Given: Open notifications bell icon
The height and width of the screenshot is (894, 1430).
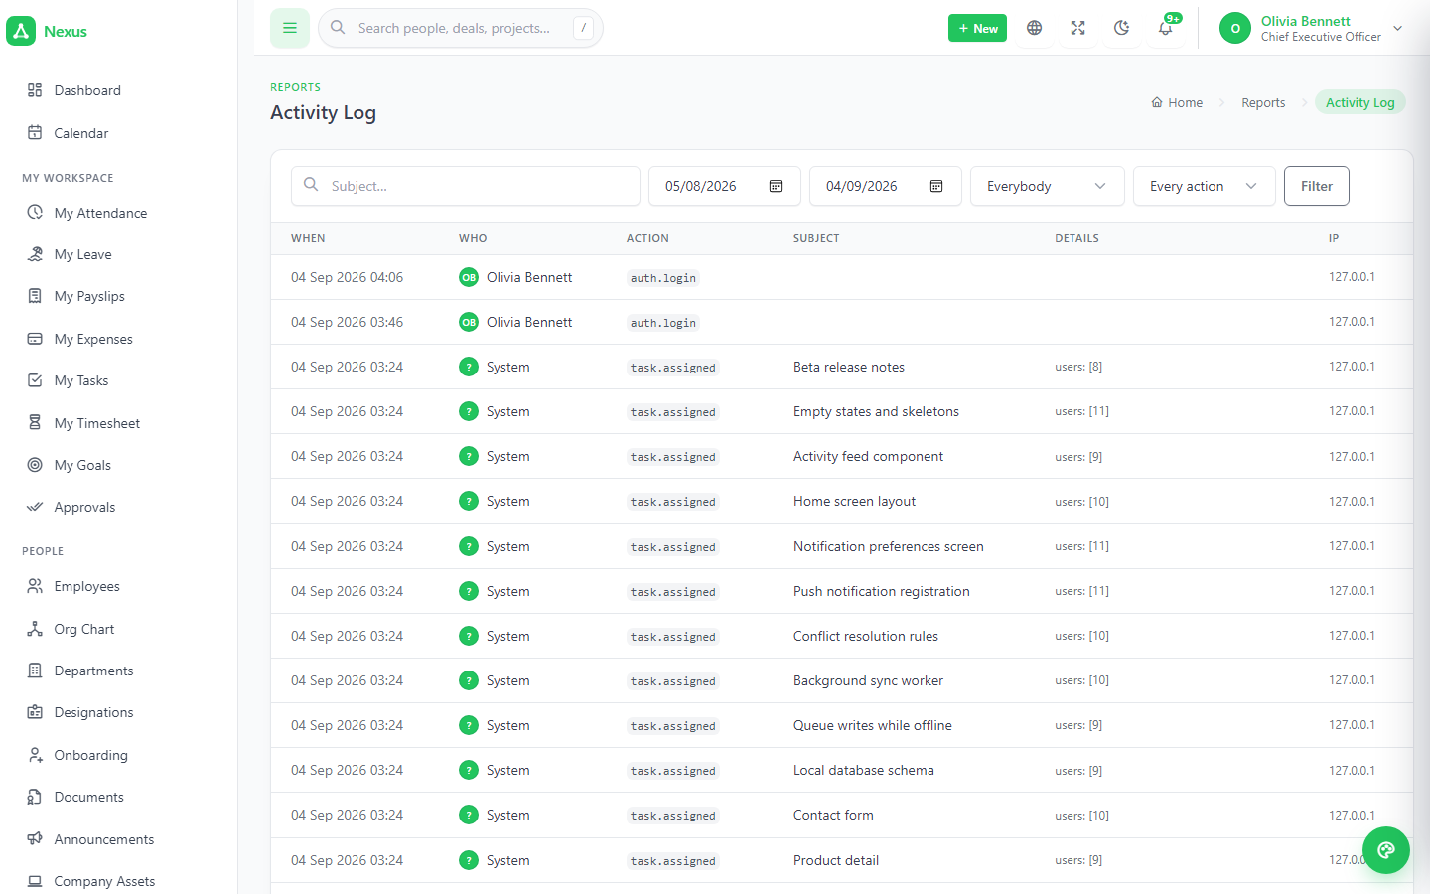Looking at the screenshot, I should click(1166, 28).
